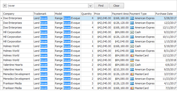Click MasterCard icon in 3/27/2017 row
Image resolution: width=177 pixels, height=100 pixels.
pyautogui.click(x=132, y=74)
